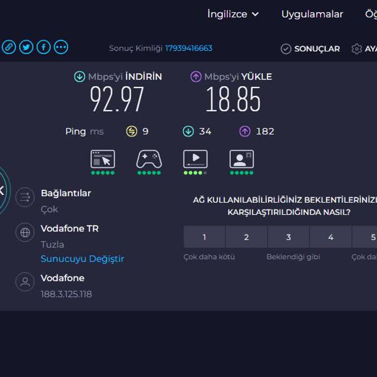Select the video streaming rating icon
Viewport: 377px width, 377px height.
point(195,159)
